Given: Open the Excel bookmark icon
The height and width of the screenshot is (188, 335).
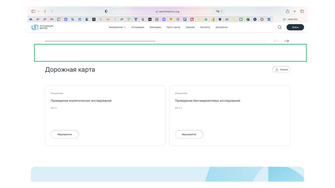Looking at the screenshot, I should [x=248, y=19].
